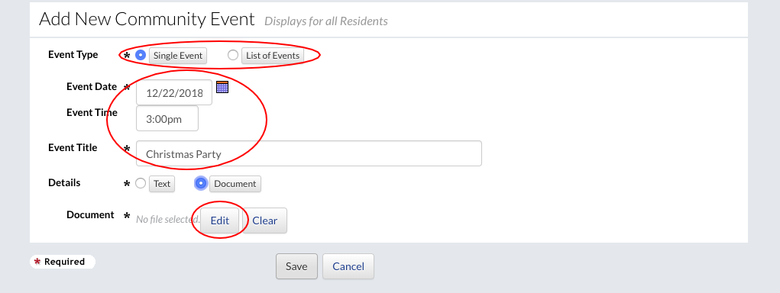Image resolution: width=780 pixels, height=293 pixels.
Task: Click into the Christmas Party title field
Action: click(309, 153)
